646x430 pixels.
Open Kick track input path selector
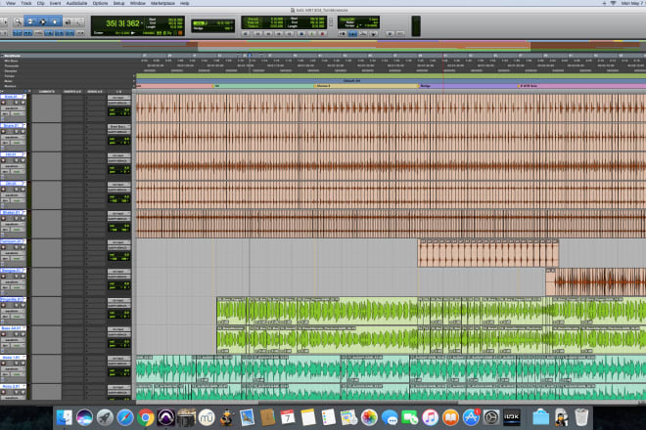click(x=119, y=98)
